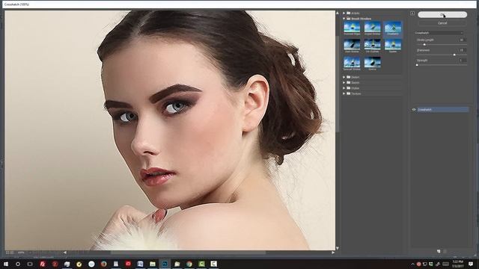Click the Cancel button
The height and width of the screenshot is (269, 479).
pyautogui.click(x=442, y=23)
